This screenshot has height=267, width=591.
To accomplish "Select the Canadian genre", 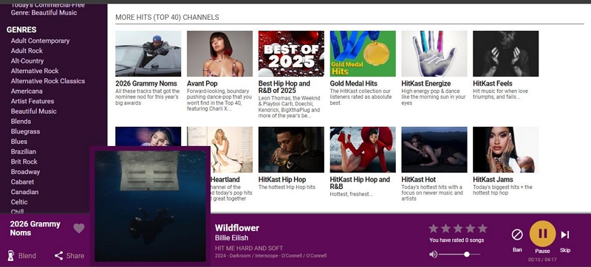I will (x=24, y=193).
